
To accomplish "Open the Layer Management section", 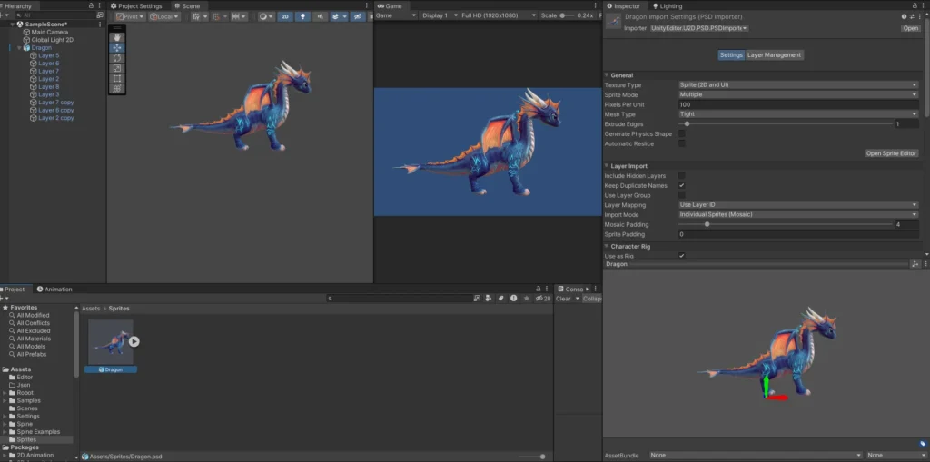I will (x=774, y=54).
